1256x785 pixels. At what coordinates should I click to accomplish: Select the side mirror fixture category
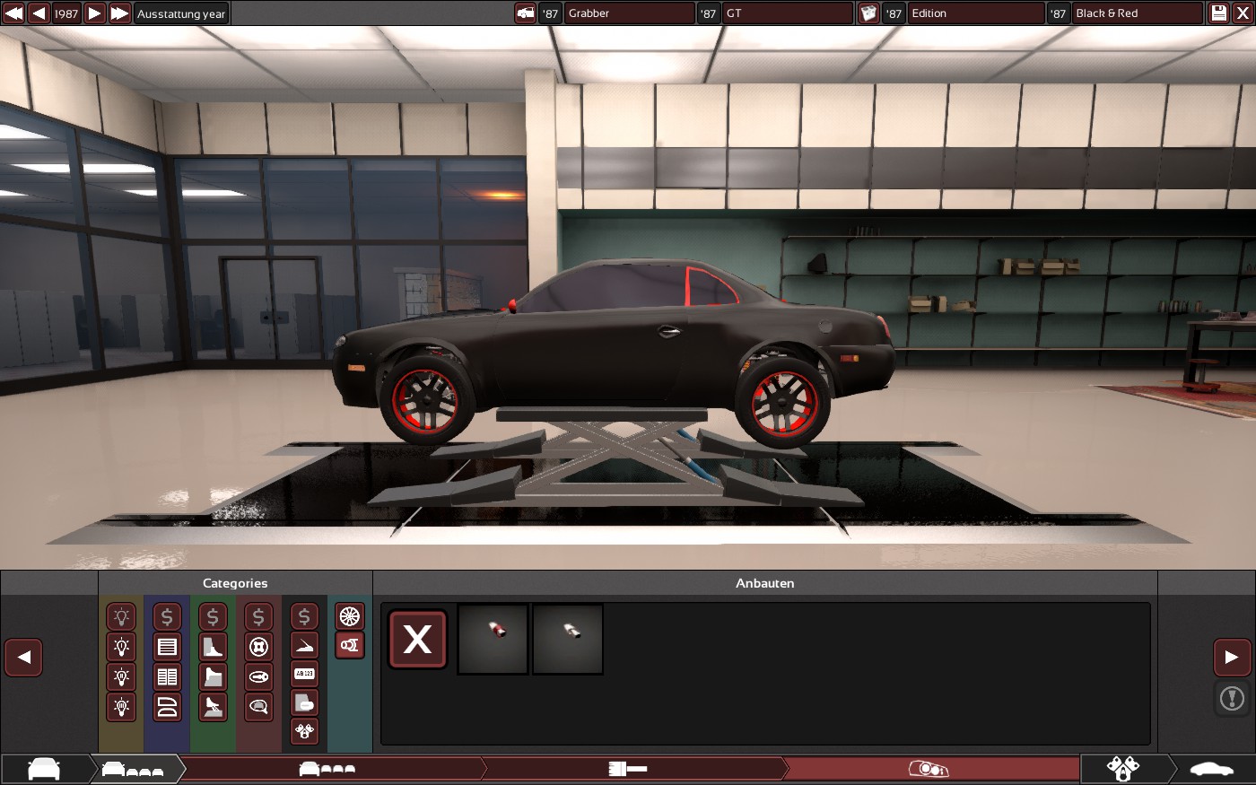258,706
